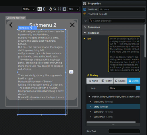Click the binding Path field with Story
This screenshot has height=135, width=147.
point(121,88)
